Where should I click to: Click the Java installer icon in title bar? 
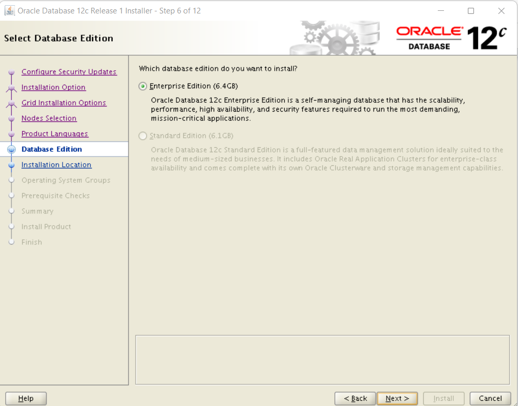[x=10, y=11]
